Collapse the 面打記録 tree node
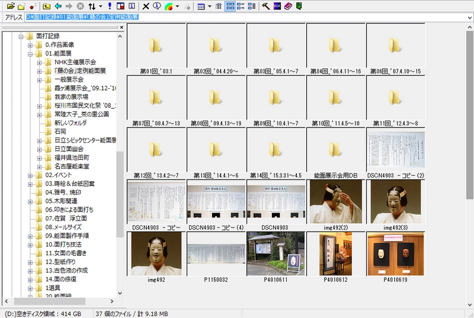 pos(21,37)
